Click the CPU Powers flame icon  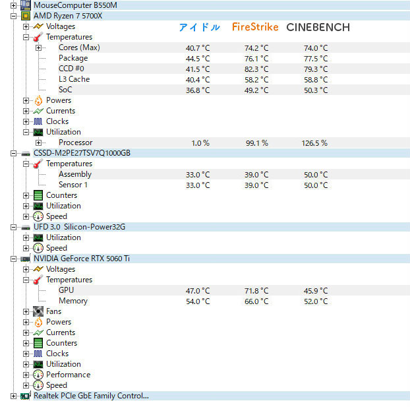point(38,100)
